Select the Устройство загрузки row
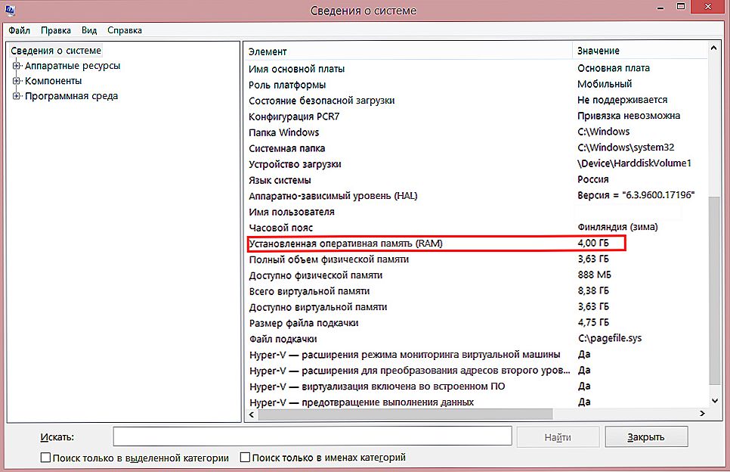The image size is (730, 472). 476,163
